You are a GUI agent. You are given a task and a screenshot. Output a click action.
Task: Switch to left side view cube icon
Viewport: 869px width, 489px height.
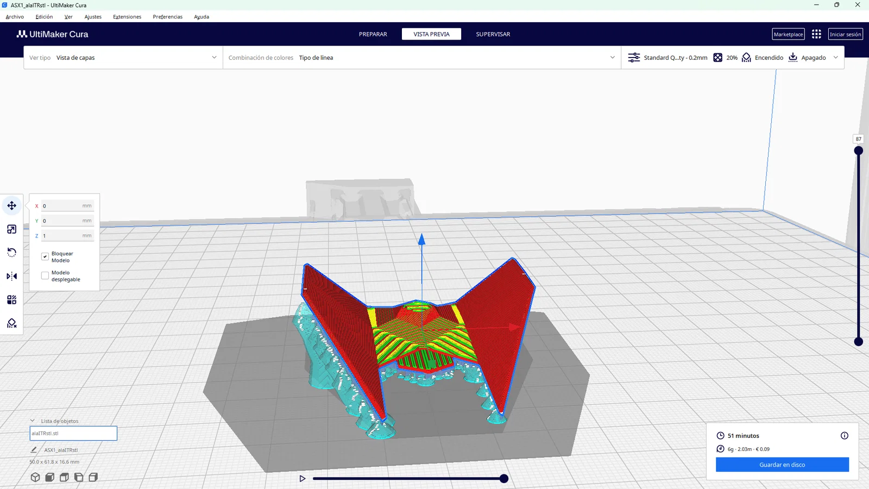click(x=79, y=477)
